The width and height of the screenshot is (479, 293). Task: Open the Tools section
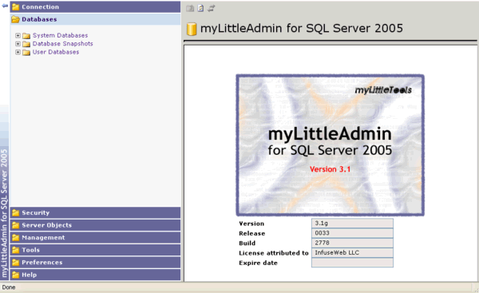click(x=95, y=250)
